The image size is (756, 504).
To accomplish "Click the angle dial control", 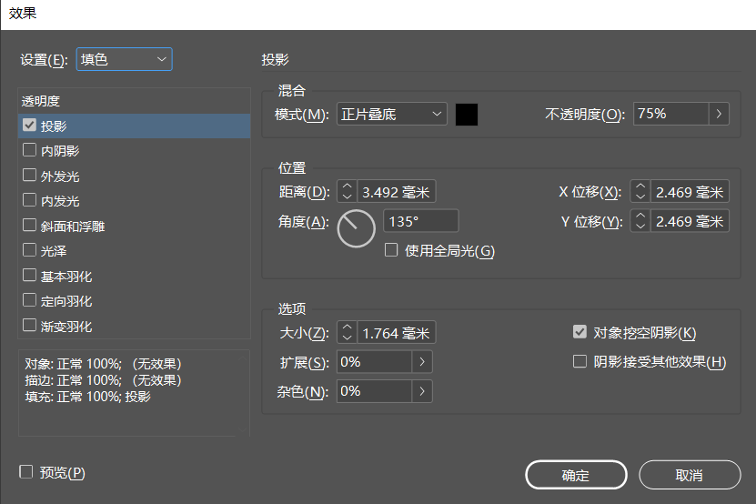I will pyautogui.click(x=356, y=228).
